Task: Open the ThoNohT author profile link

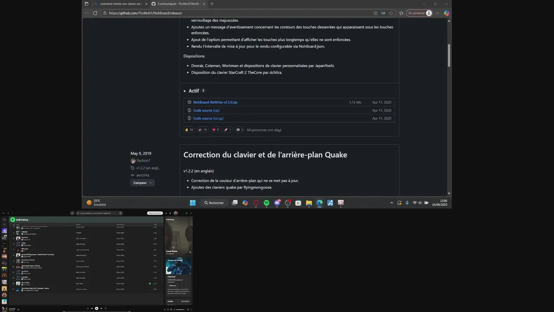Action: (x=143, y=161)
